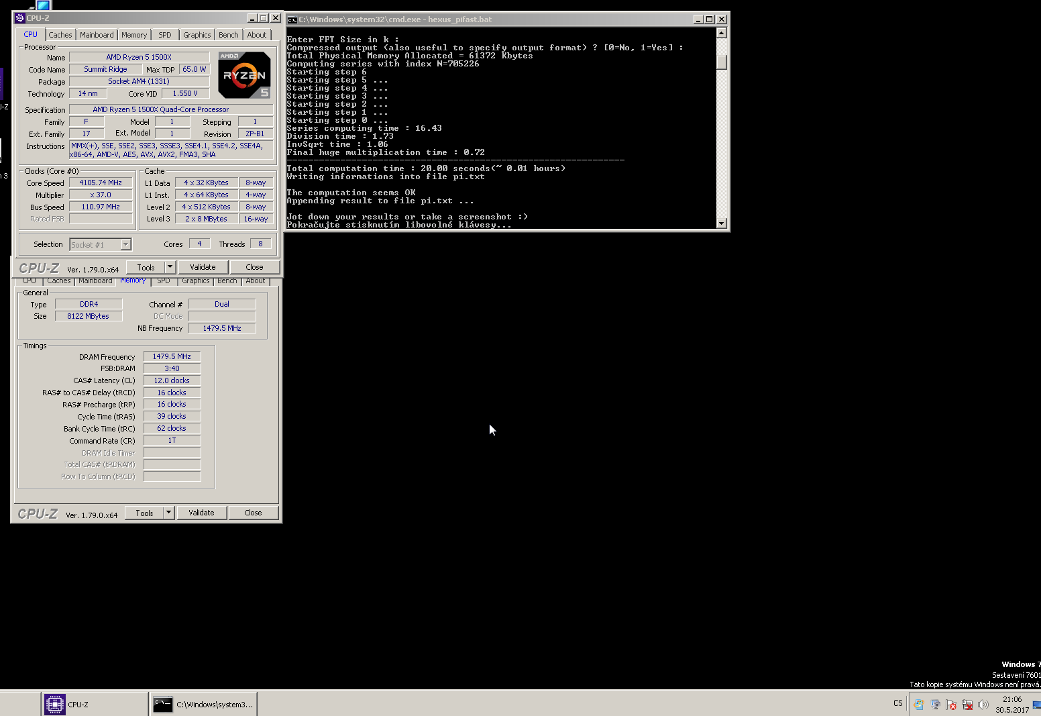Click Close button in top CPU-Z window
Viewport: 1041px width, 716px height.
254,267
